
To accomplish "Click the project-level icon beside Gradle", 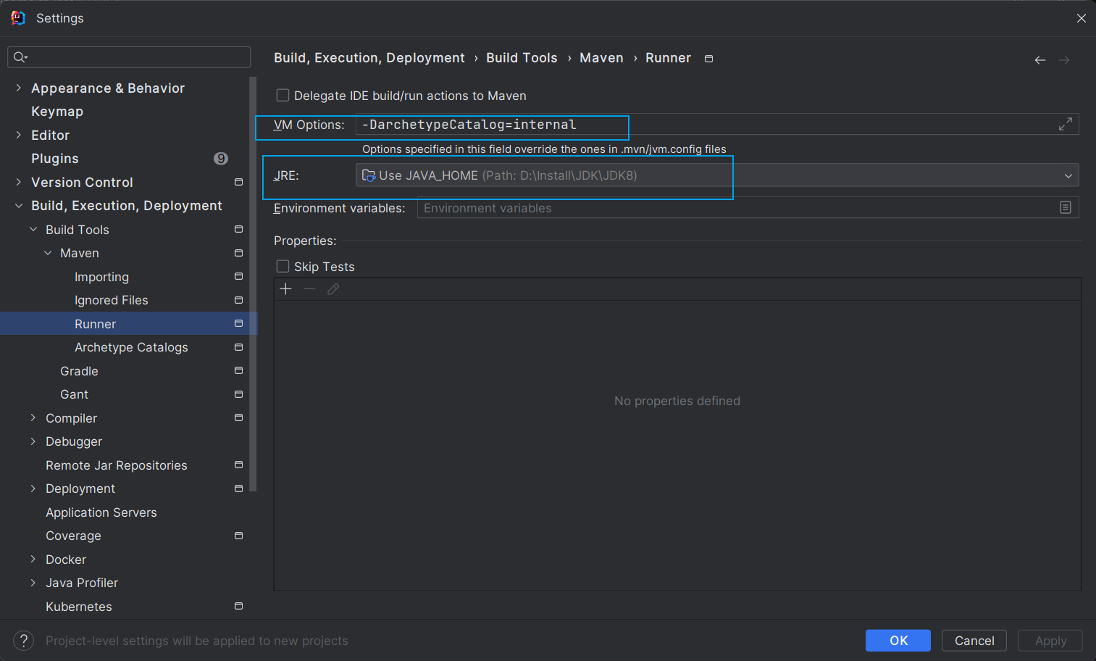I will tap(238, 370).
